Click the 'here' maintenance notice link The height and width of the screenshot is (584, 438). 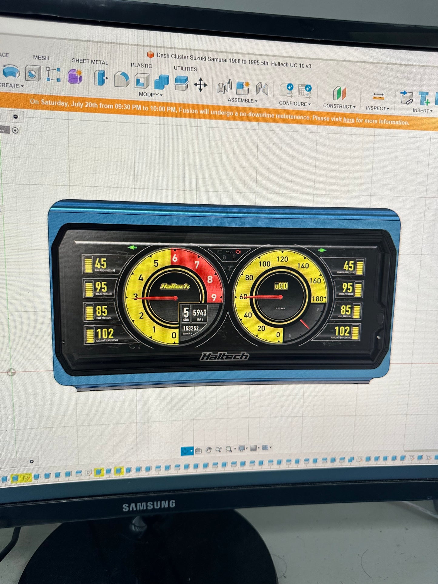349,120
